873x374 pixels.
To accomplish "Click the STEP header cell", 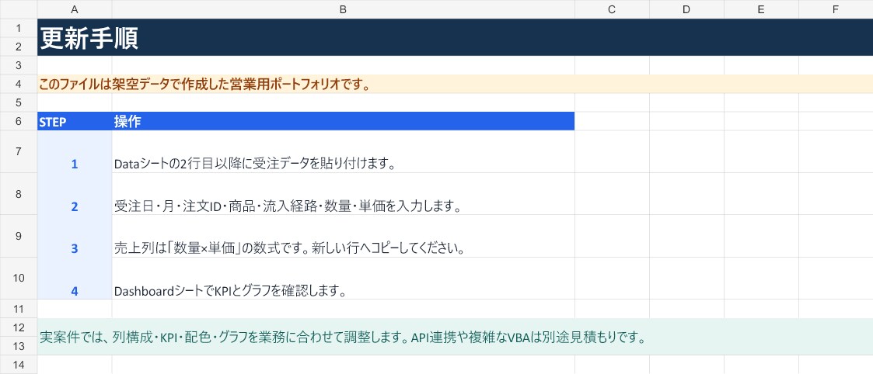I will click(75, 121).
